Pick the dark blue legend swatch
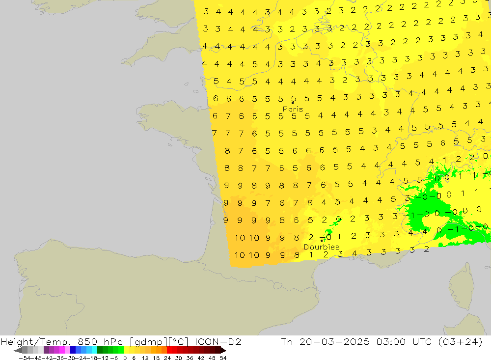491x360 pixels. tap(73, 350)
